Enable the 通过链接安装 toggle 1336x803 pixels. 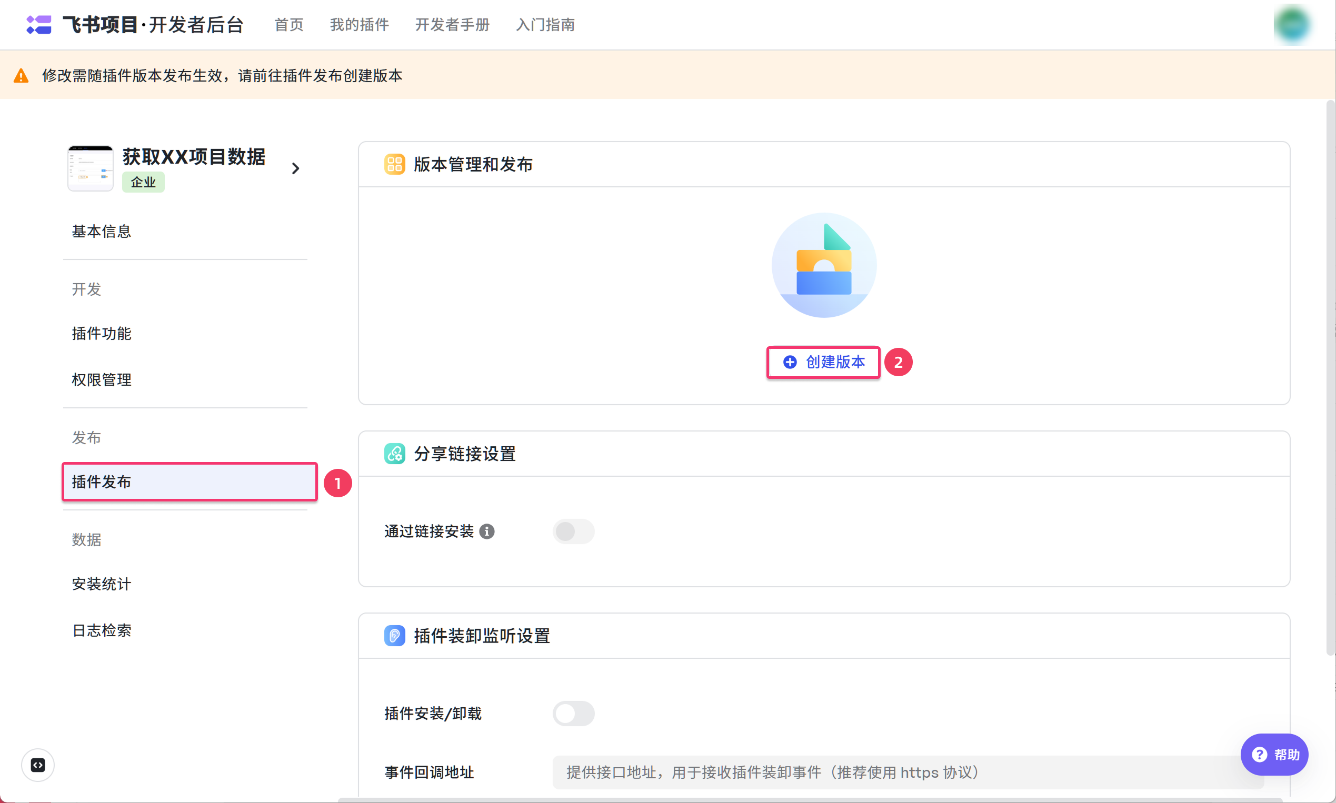click(x=573, y=531)
